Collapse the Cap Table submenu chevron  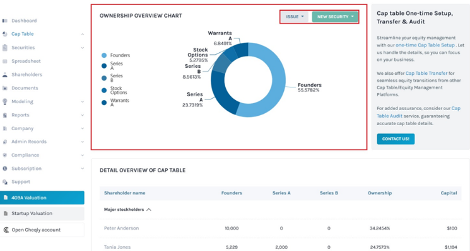(83, 34)
